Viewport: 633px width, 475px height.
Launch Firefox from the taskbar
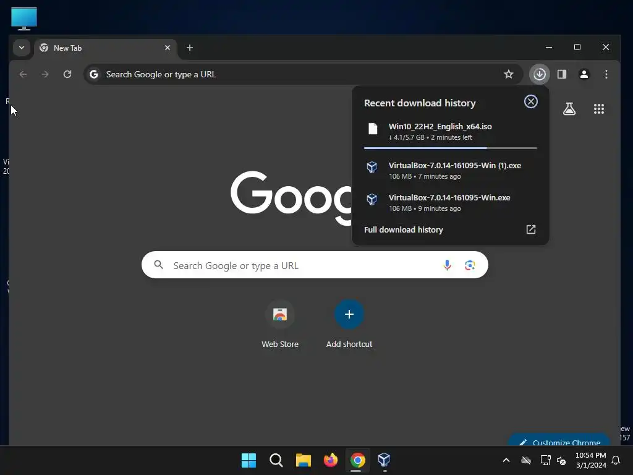click(x=331, y=460)
